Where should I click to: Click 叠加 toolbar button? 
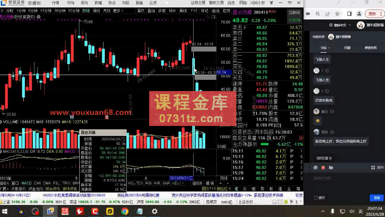[x=151, y=10]
